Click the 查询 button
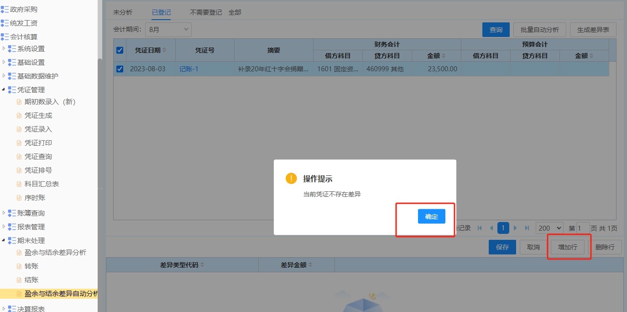This screenshot has width=627, height=312. (496, 30)
